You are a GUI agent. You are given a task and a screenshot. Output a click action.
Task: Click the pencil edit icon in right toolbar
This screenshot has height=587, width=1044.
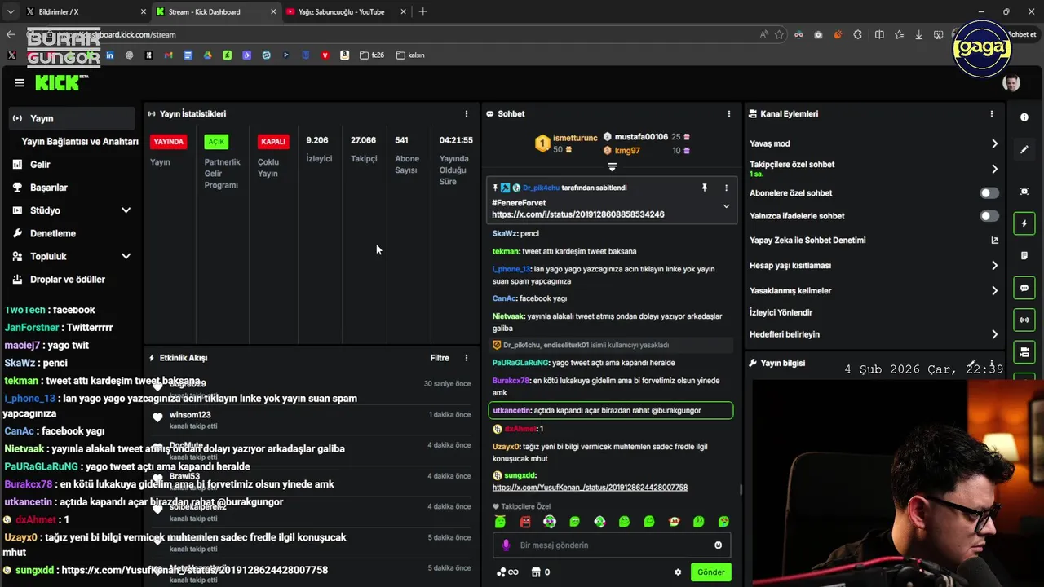tap(1024, 150)
